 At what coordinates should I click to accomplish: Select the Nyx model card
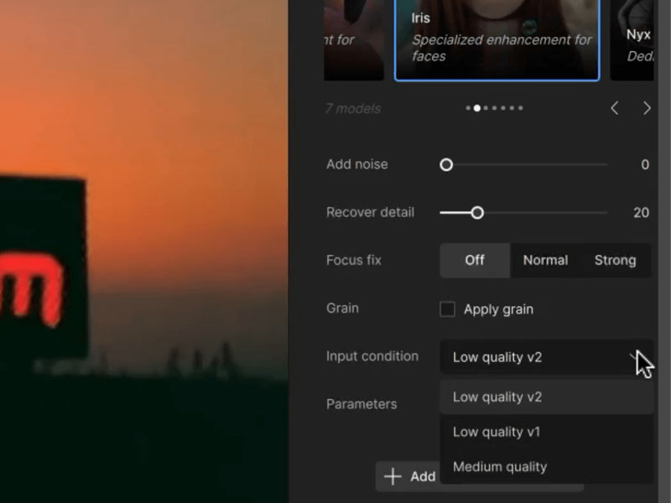(x=639, y=42)
